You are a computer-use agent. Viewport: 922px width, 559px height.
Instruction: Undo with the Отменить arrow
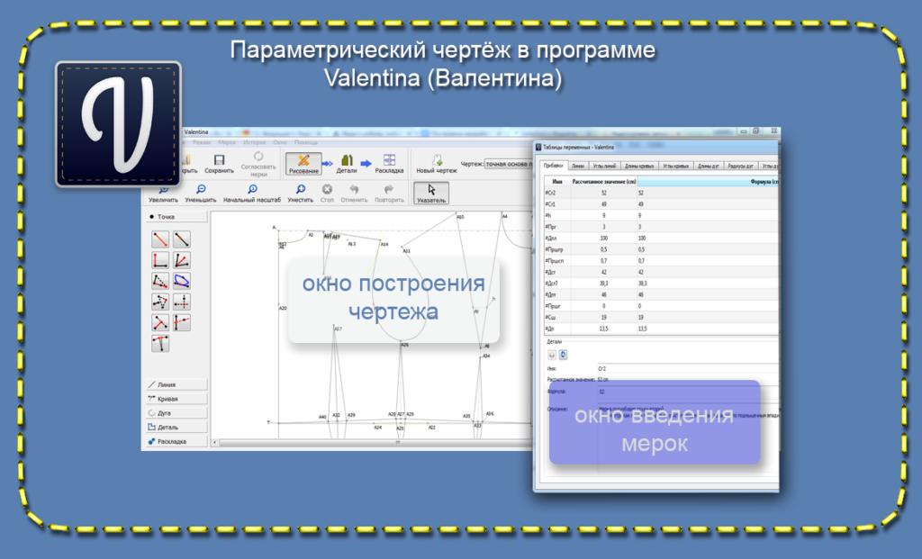click(x=354, y=194)
